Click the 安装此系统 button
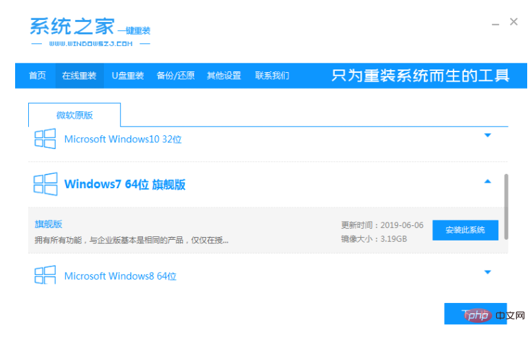This screenshot has height=338, width=532. click(x=465, y=230)
